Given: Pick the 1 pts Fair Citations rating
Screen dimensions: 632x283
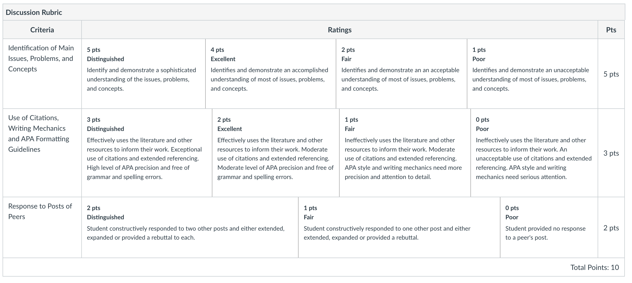Looking at the screenshot, I should [x=405, y=153].
